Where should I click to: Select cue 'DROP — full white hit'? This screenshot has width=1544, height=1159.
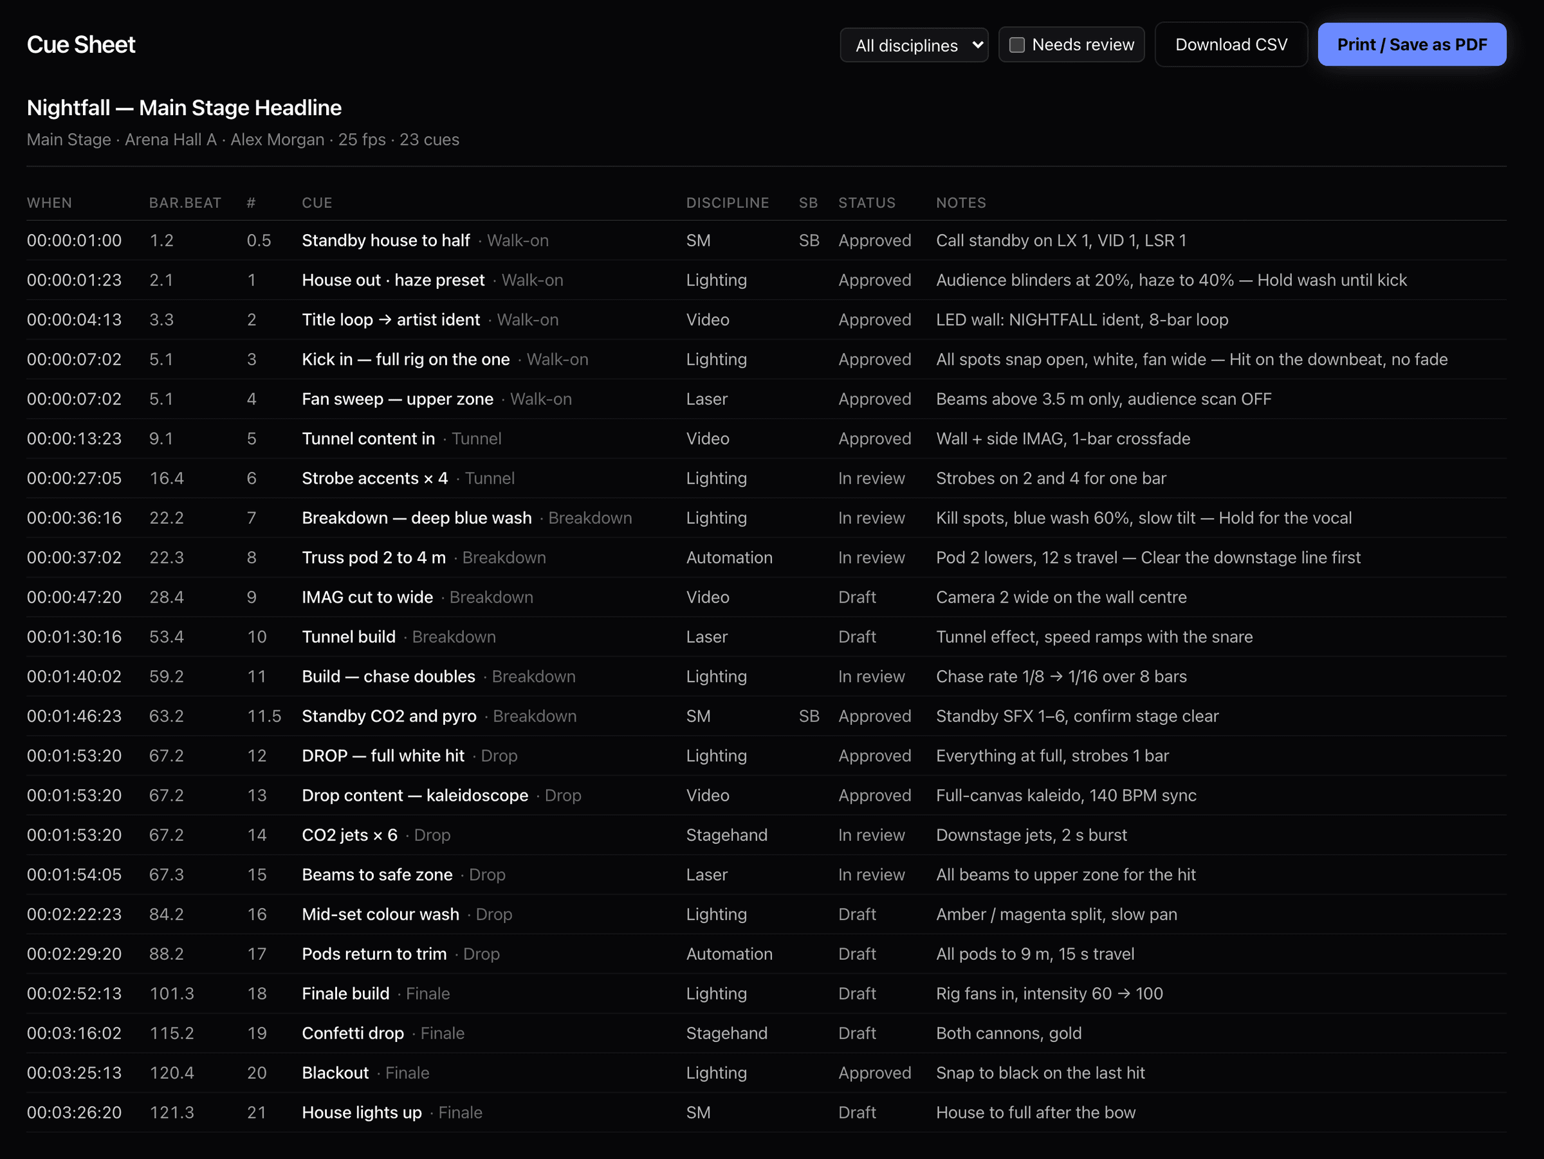pyautogui.click(x=383, y=756)
